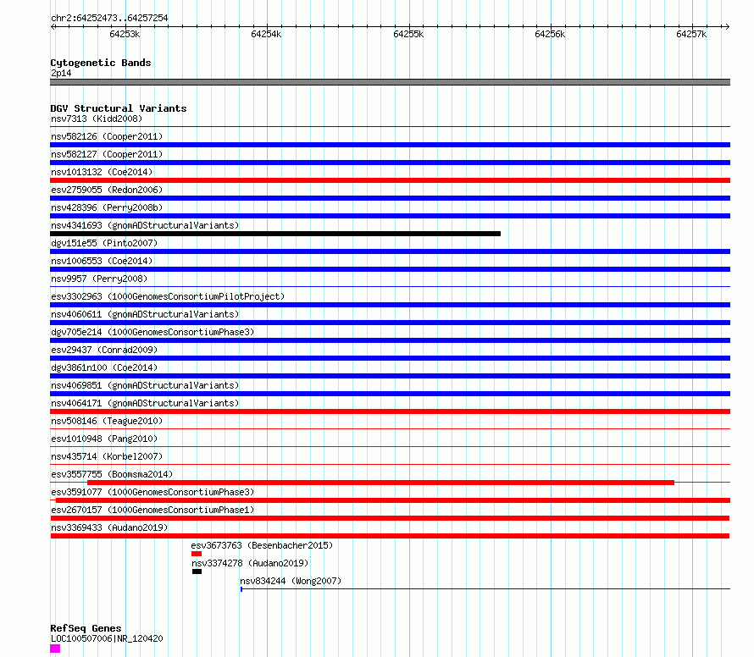Click the black nsv4341693 gnomAD variant bar

(275, 234)
